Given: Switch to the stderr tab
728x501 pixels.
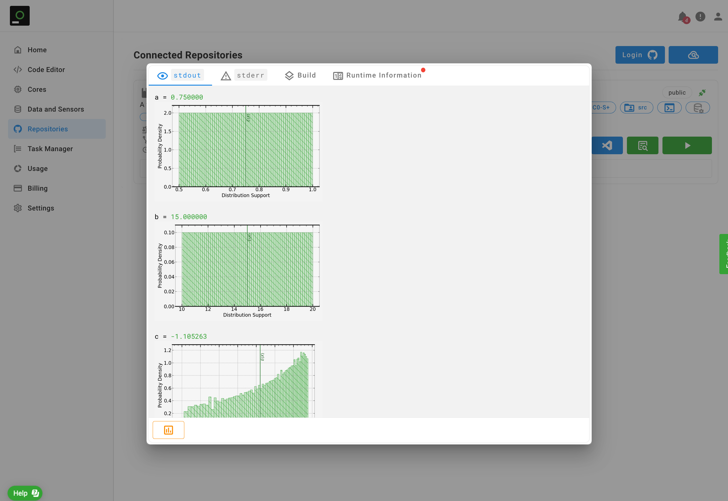Looking at the screenshot, I should [x=244, y=75].
